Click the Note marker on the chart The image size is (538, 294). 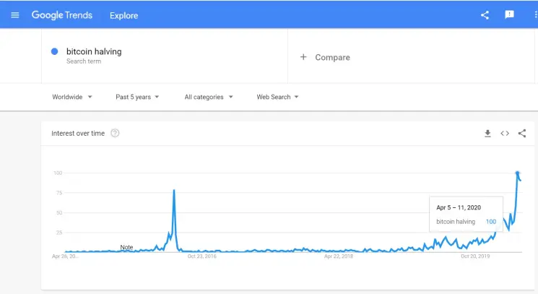pos(126,247)
